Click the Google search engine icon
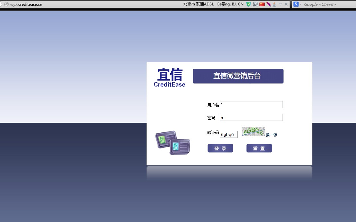356x222 pixels. click(296, 4)
